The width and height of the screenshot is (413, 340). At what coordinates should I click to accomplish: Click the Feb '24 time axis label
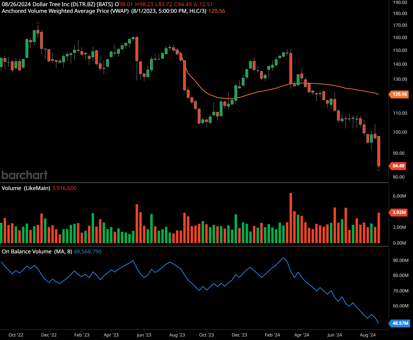click(x=272, y=335)
